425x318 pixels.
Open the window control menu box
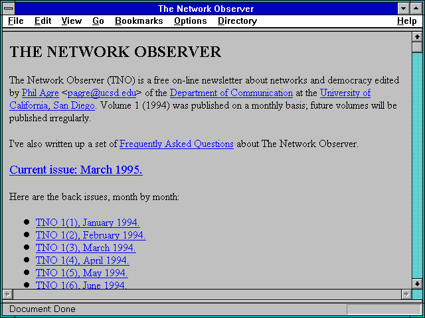[9, 9]
